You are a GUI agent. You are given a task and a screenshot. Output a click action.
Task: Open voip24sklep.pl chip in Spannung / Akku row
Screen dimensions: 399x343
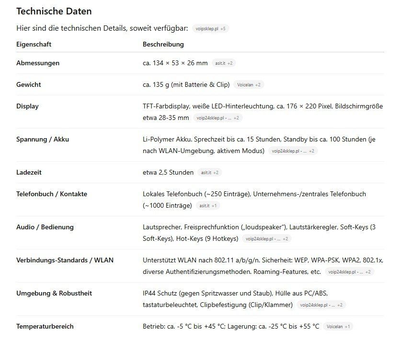click(293, 151)
